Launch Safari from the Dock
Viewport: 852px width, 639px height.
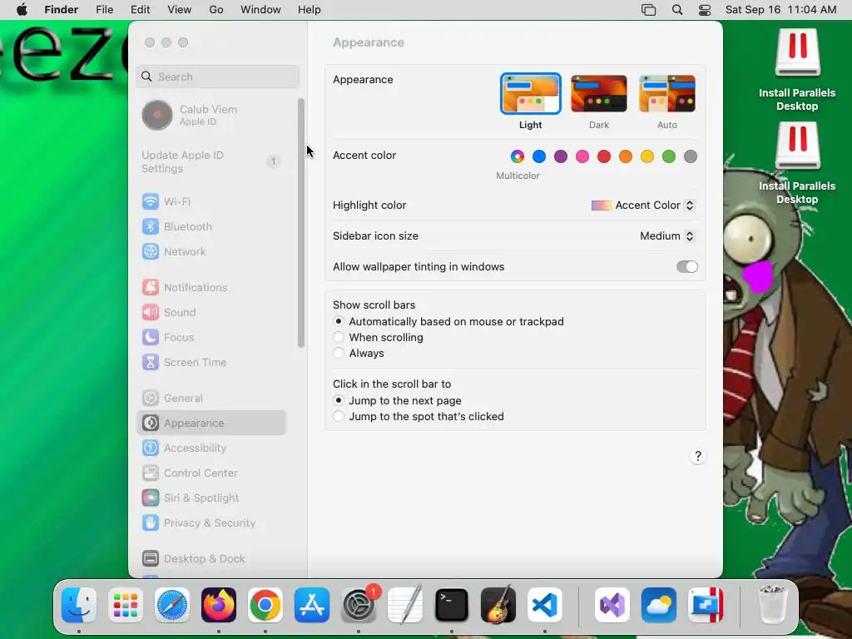[x=172, y=605]
